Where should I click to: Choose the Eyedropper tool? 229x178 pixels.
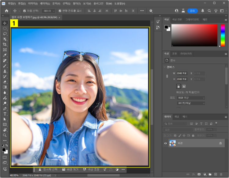(x=5, y=55)
